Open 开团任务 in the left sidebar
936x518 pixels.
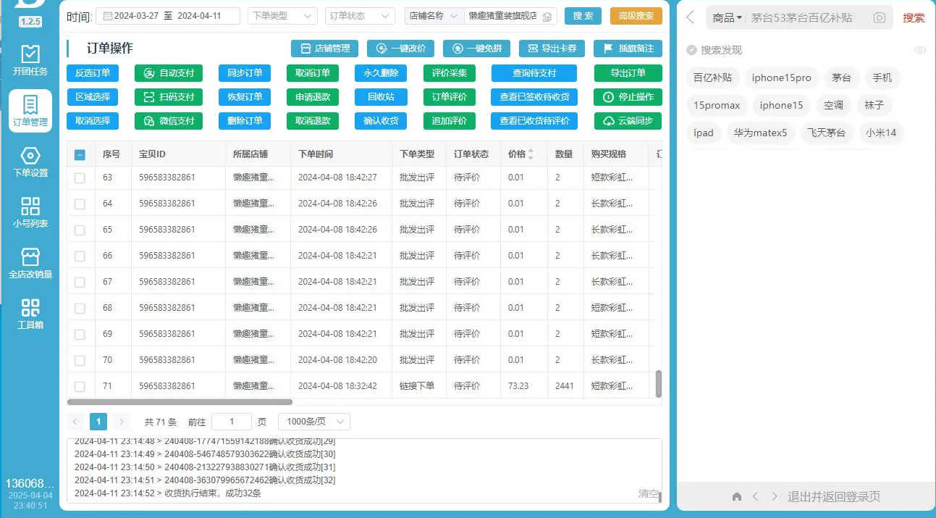tap(30, 60)
